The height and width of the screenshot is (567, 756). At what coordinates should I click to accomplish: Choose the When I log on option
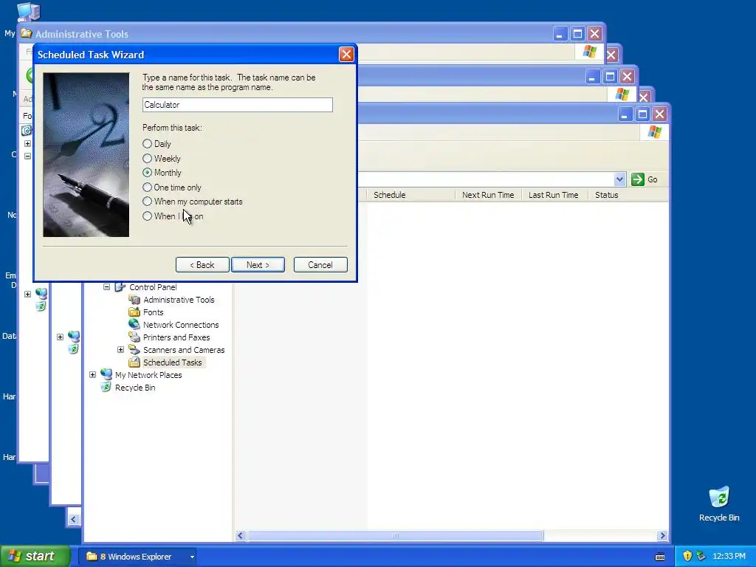point(147,216)
